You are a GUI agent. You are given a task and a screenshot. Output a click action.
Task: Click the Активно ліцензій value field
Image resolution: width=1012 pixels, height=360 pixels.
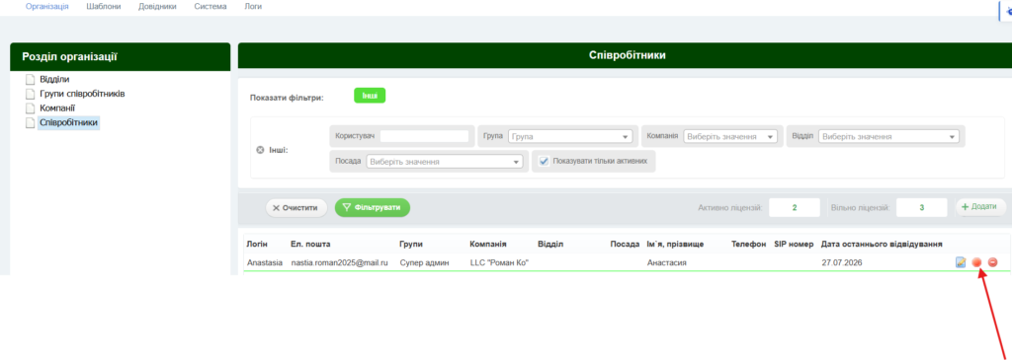(795, 208)
